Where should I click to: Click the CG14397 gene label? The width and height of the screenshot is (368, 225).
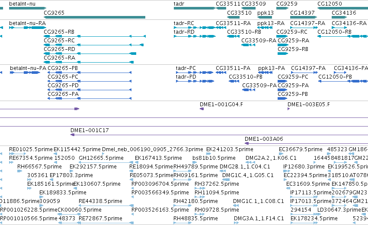point(302,13)
